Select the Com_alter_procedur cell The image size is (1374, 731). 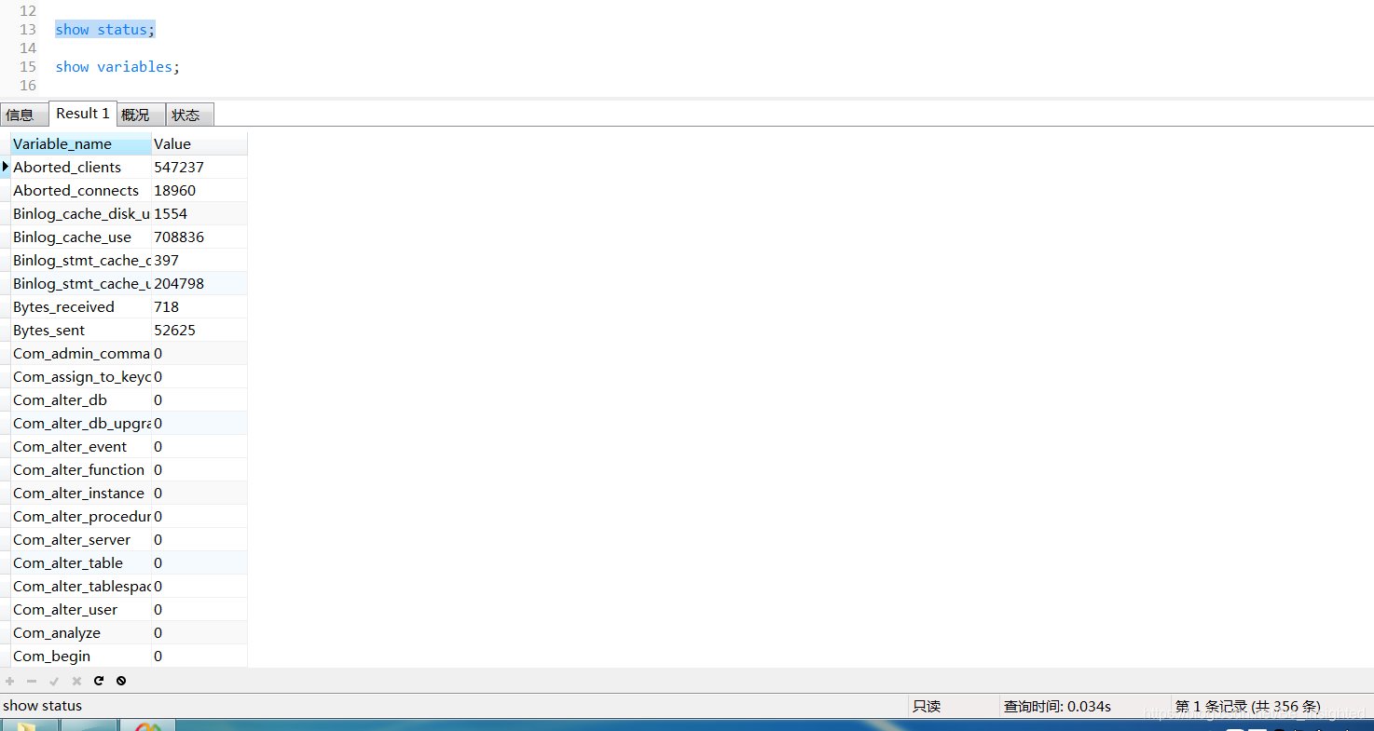(81, 516)
